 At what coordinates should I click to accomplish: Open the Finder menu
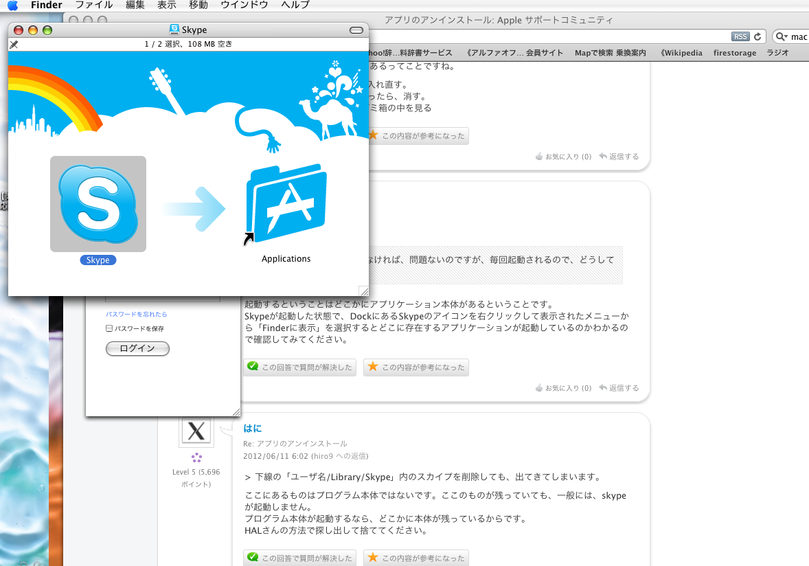[x=47, y=5]
